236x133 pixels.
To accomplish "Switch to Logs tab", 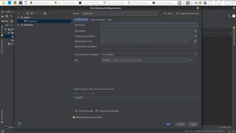I will [x=110, y=20].
